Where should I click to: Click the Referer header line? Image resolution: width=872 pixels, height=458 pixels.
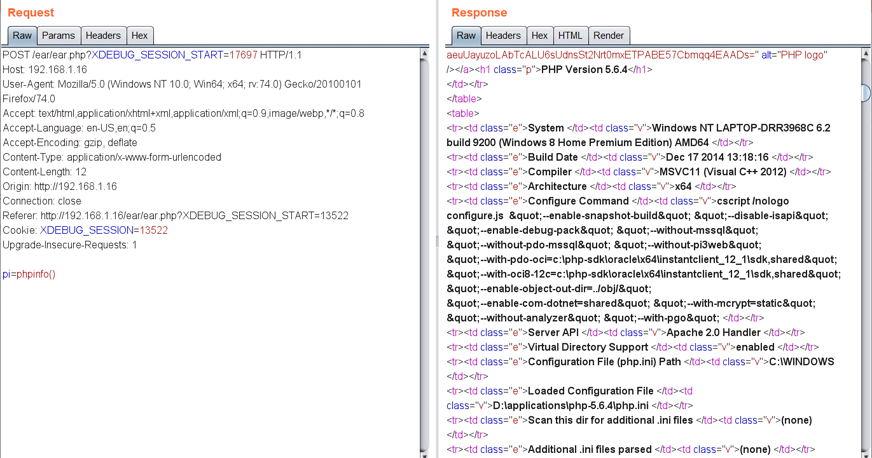[x=175, y=215]
